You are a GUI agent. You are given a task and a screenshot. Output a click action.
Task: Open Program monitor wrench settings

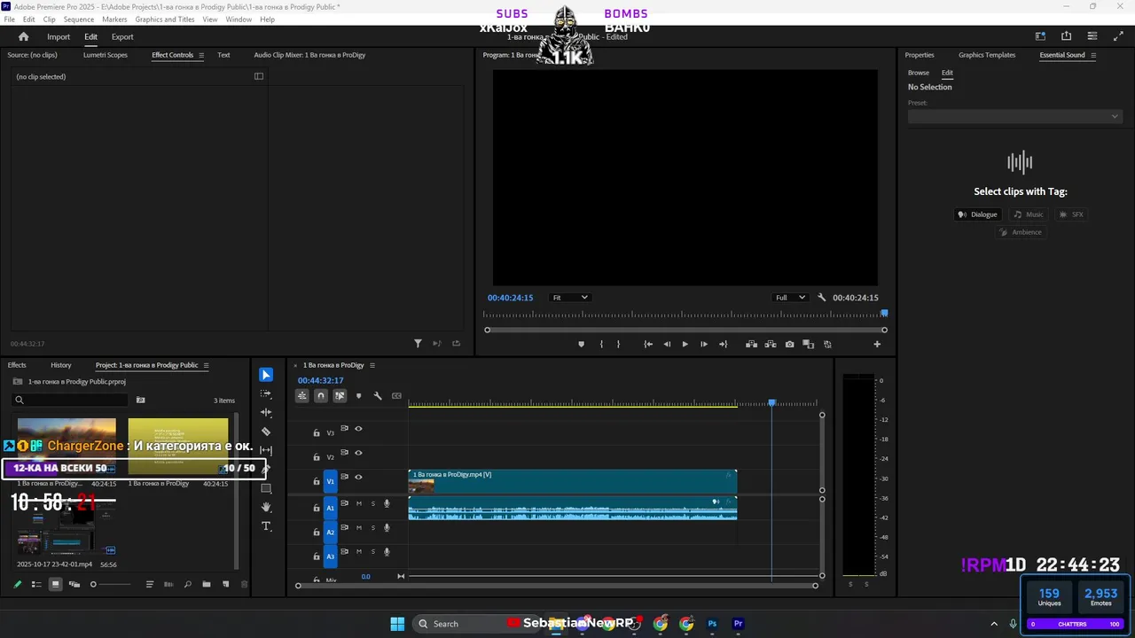822,298
